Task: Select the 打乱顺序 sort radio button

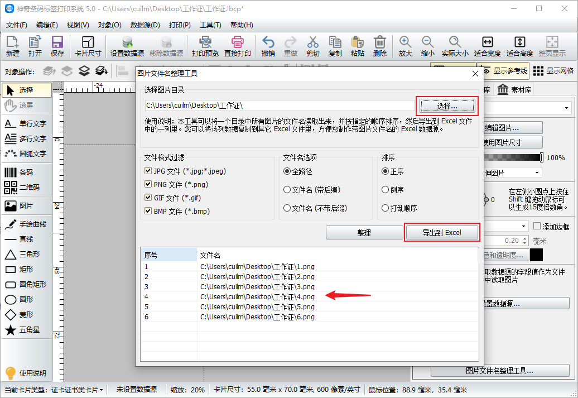Action: 385,208
